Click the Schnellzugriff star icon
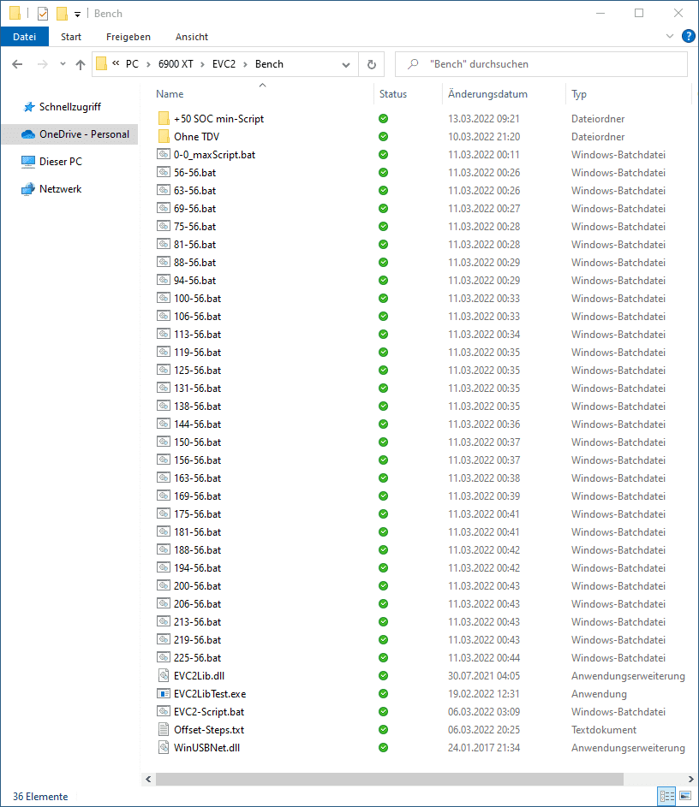This screenshot has width=699, height=807. 29,107
